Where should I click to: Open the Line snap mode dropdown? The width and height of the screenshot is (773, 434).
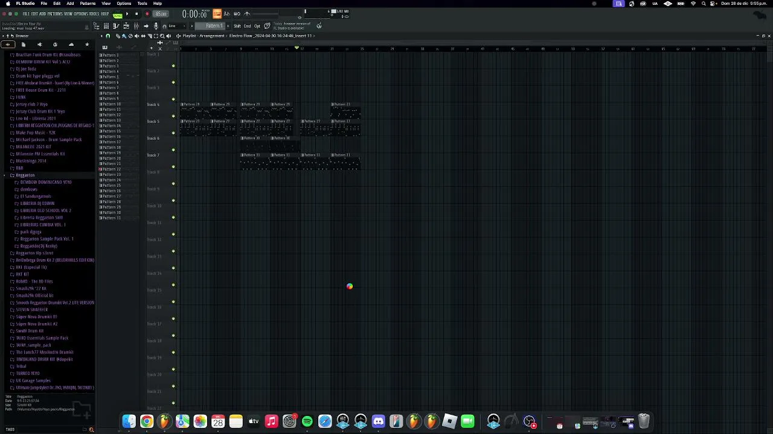tap(175, 26)
